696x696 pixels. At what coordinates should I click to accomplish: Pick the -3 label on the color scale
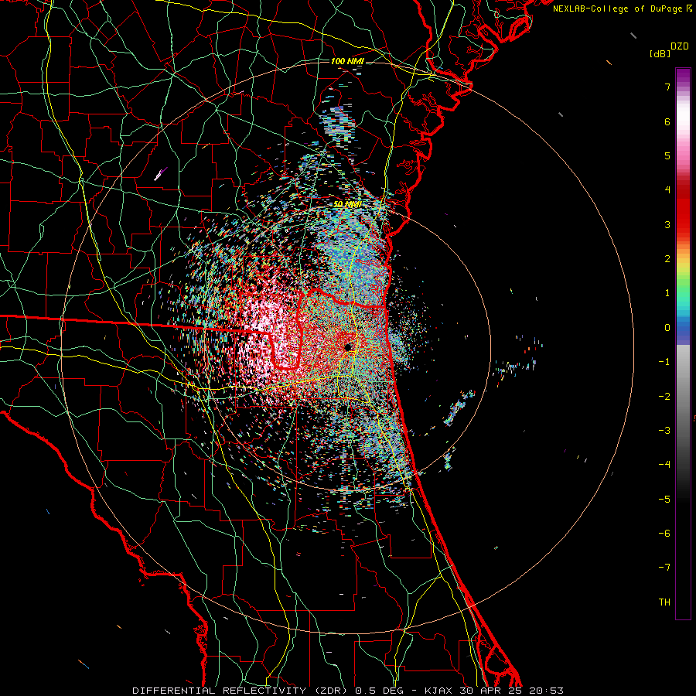pos(664,431)
